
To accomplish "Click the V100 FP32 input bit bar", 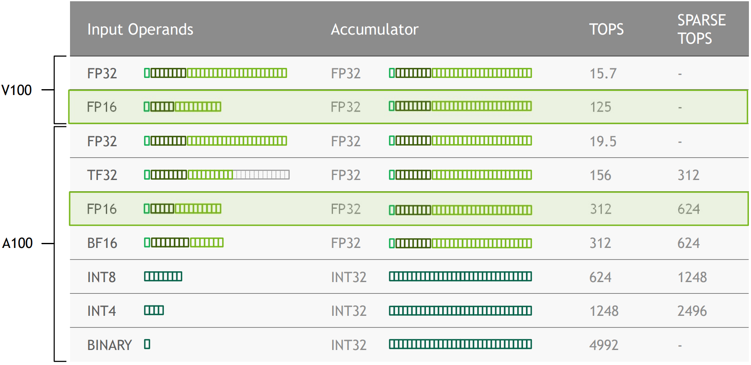I will (x=215, y=73).
